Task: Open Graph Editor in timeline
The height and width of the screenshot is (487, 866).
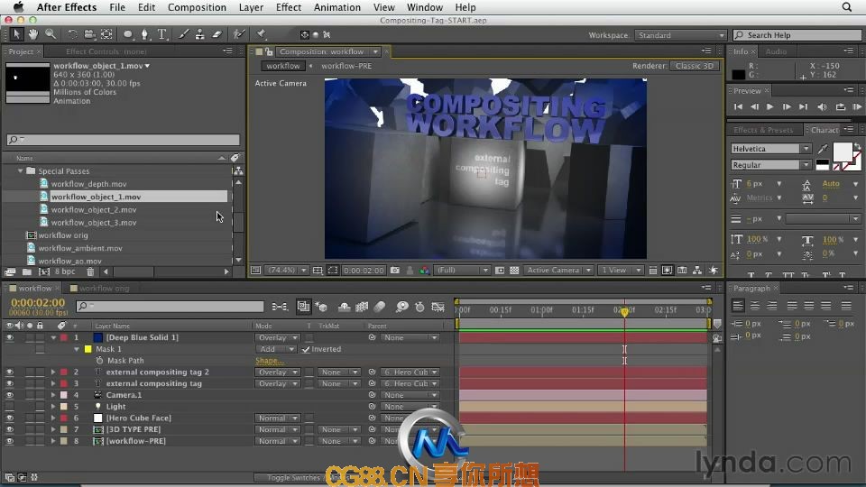Action: [x=438, y=307]
